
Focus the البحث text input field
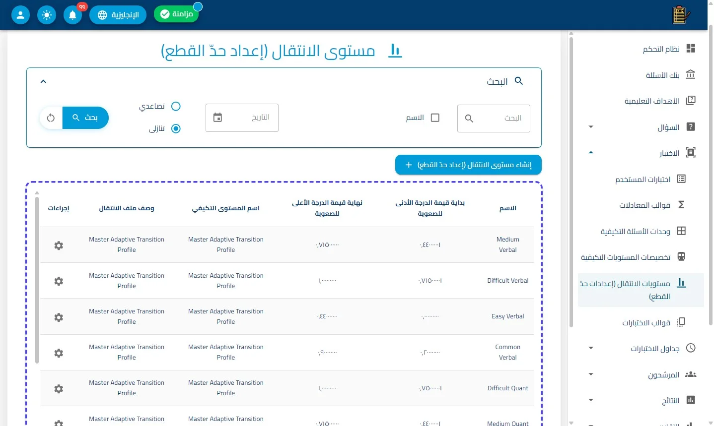494,118
